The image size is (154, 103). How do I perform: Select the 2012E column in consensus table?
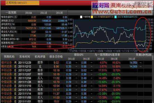(59, 13)
